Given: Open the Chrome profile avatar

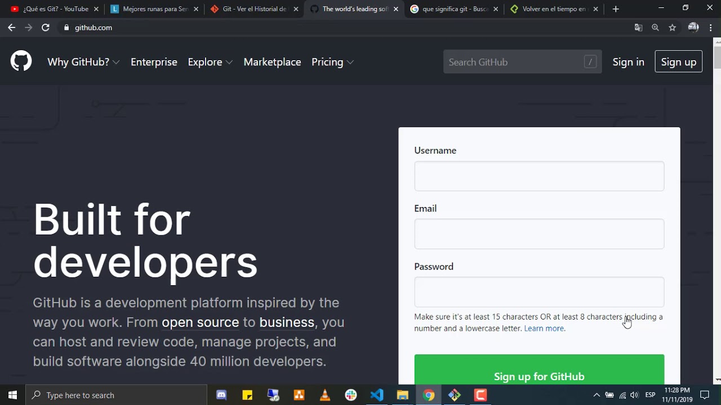Looking at the screenshot, I should (x=693, y=28).
